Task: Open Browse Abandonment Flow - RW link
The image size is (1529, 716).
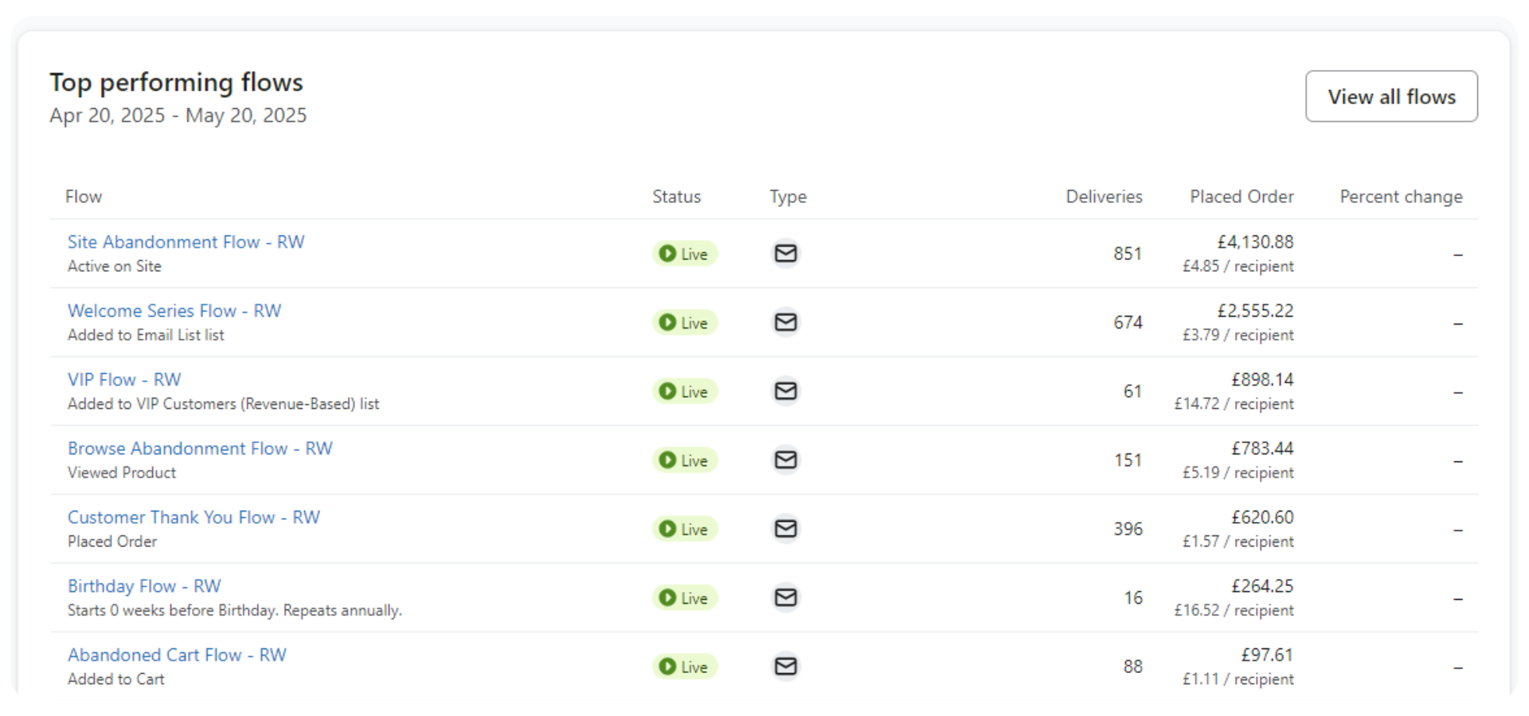Action: 200,449
